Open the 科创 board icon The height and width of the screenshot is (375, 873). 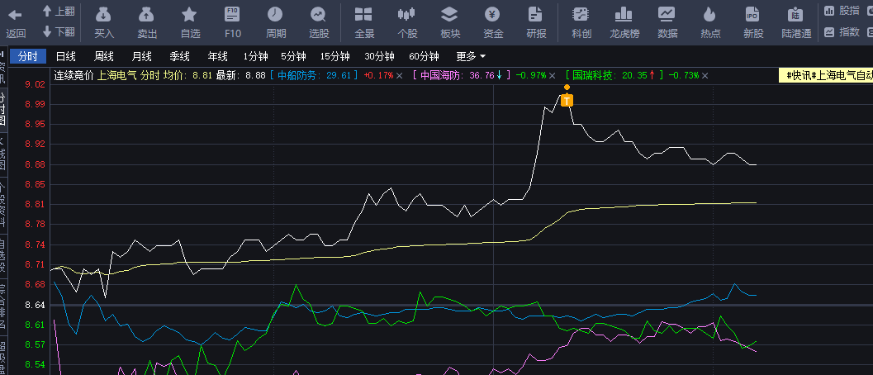tap(581, 15)
